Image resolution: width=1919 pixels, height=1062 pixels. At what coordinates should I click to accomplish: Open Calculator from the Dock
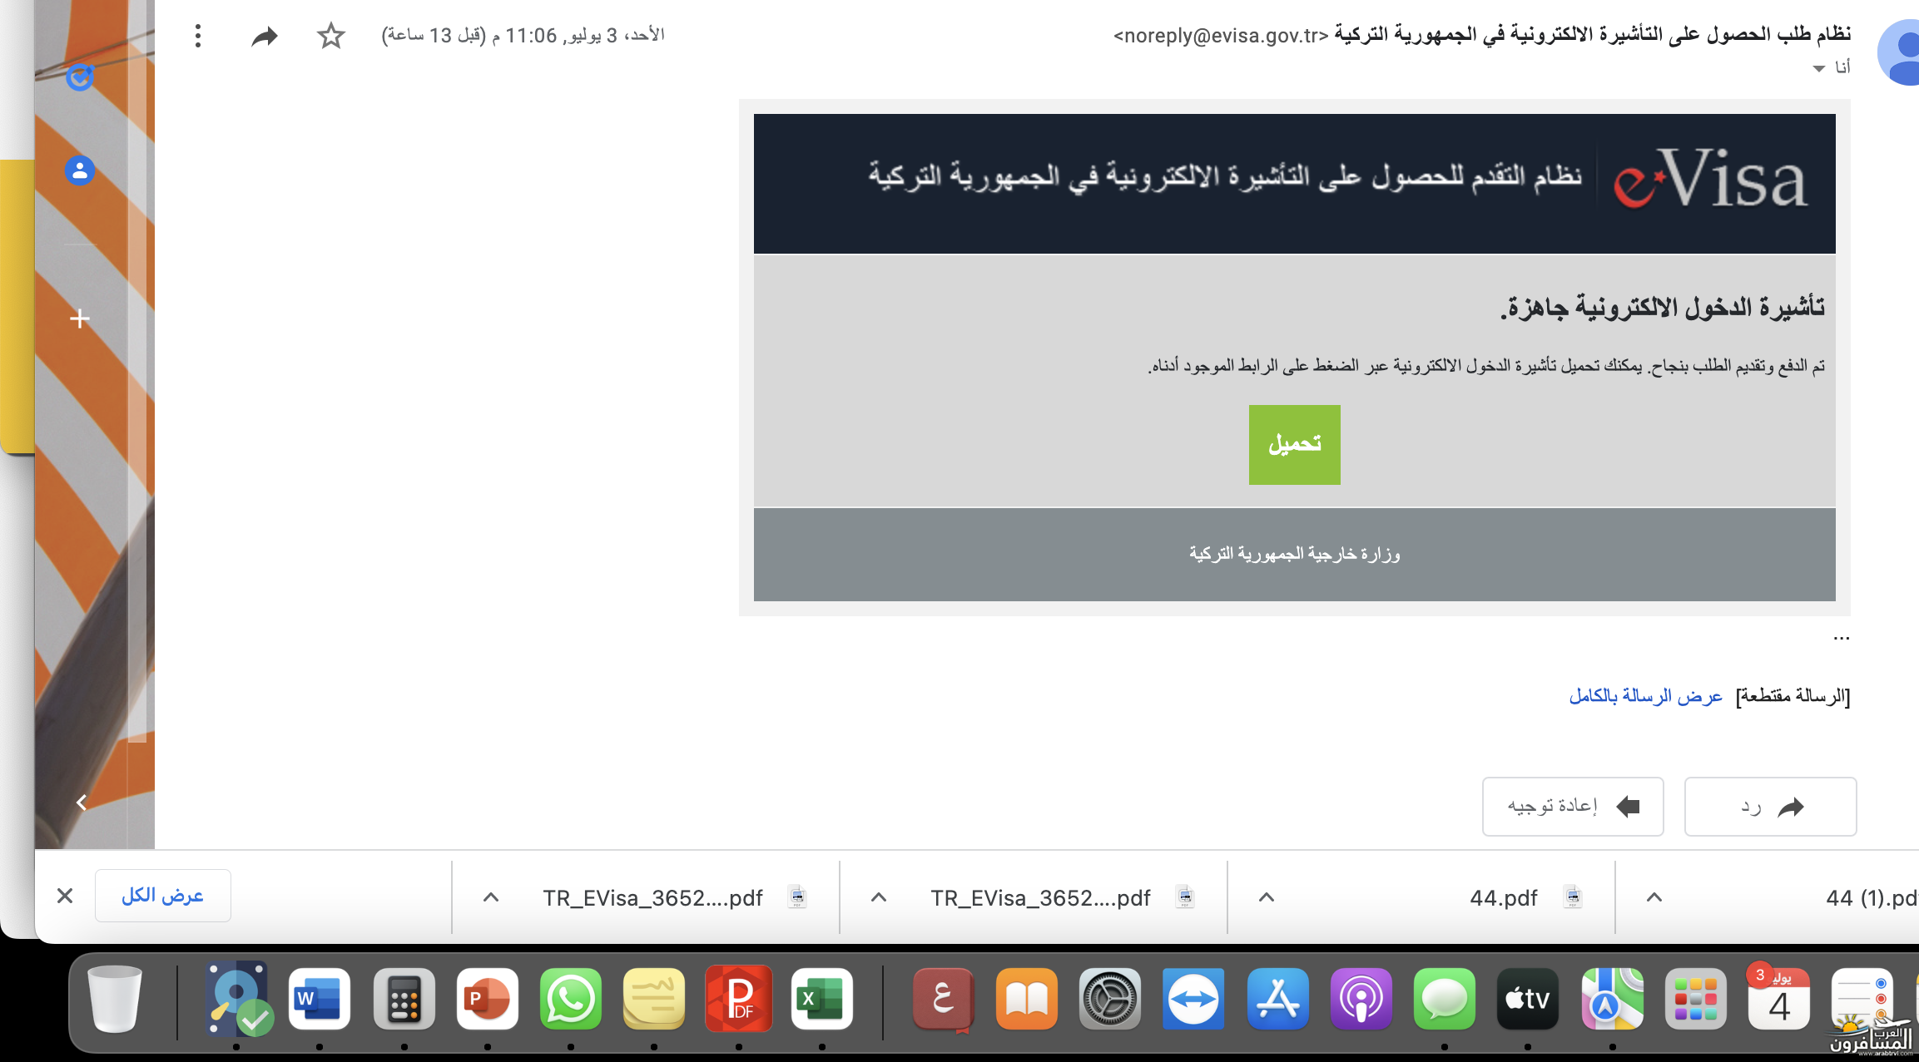pos(404,999)
